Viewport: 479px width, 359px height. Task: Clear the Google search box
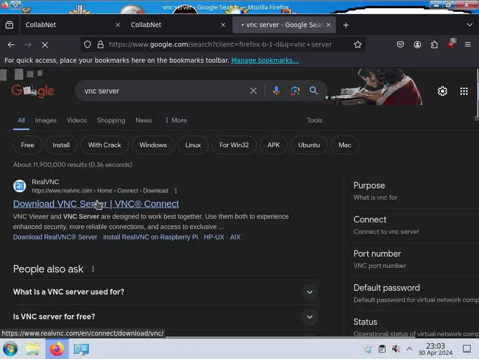click(253, 91)
